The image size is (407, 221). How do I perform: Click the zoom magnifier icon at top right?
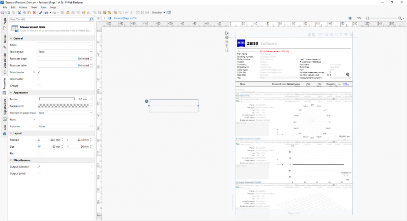400,18
